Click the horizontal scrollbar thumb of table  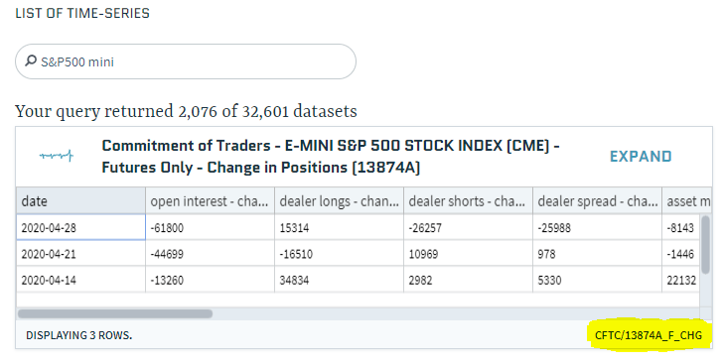click(114, 313)
